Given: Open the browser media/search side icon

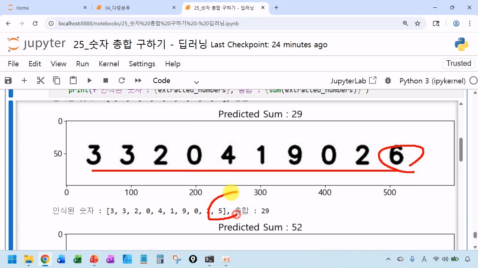Looking at the screenshot, I should point(436,23).
